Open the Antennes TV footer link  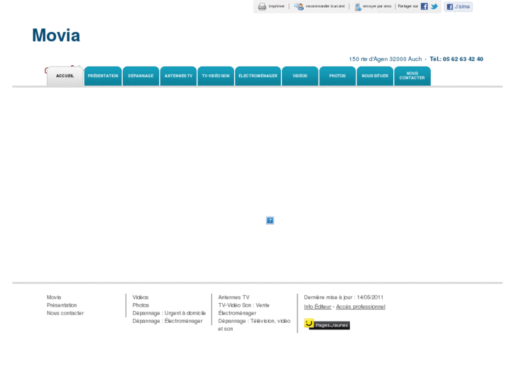pyautogui.click(x=234, y=297)
